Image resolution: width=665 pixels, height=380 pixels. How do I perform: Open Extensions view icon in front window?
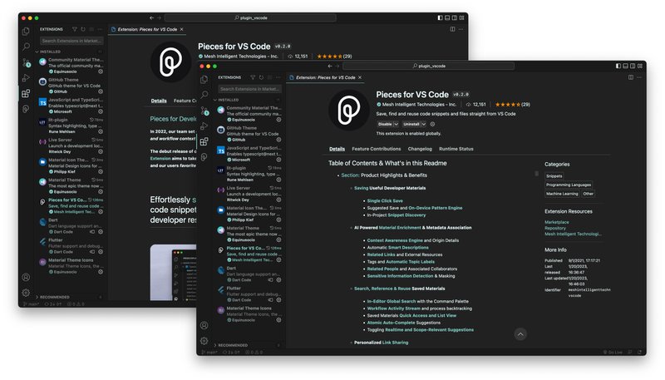coord(204,141)
